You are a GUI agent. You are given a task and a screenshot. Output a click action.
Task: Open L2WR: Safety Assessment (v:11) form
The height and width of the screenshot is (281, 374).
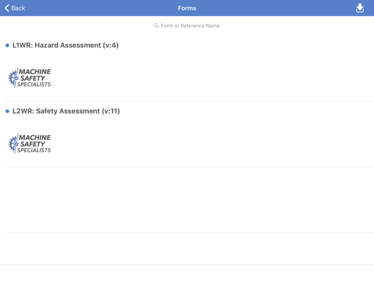tap(66, 111)
